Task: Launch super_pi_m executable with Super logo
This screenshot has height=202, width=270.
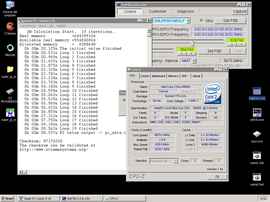Action: (10, 115)
